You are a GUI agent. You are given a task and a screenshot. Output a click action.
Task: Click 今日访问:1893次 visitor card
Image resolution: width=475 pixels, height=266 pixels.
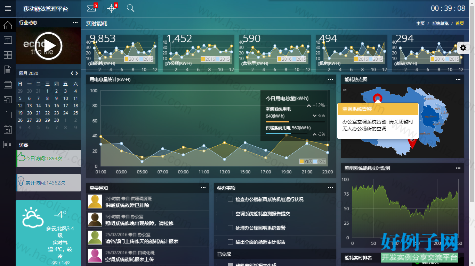tap(48, 158)
